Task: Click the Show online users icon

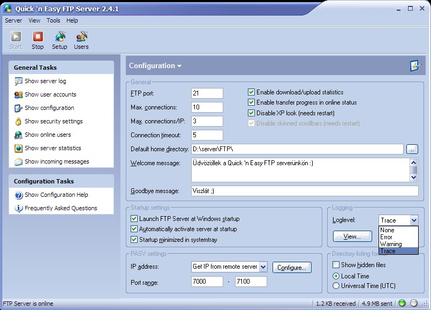Action: 18,135
